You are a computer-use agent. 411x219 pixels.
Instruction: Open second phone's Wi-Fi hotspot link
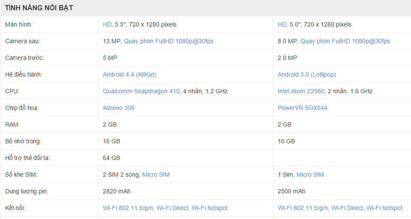coord(384,208)
